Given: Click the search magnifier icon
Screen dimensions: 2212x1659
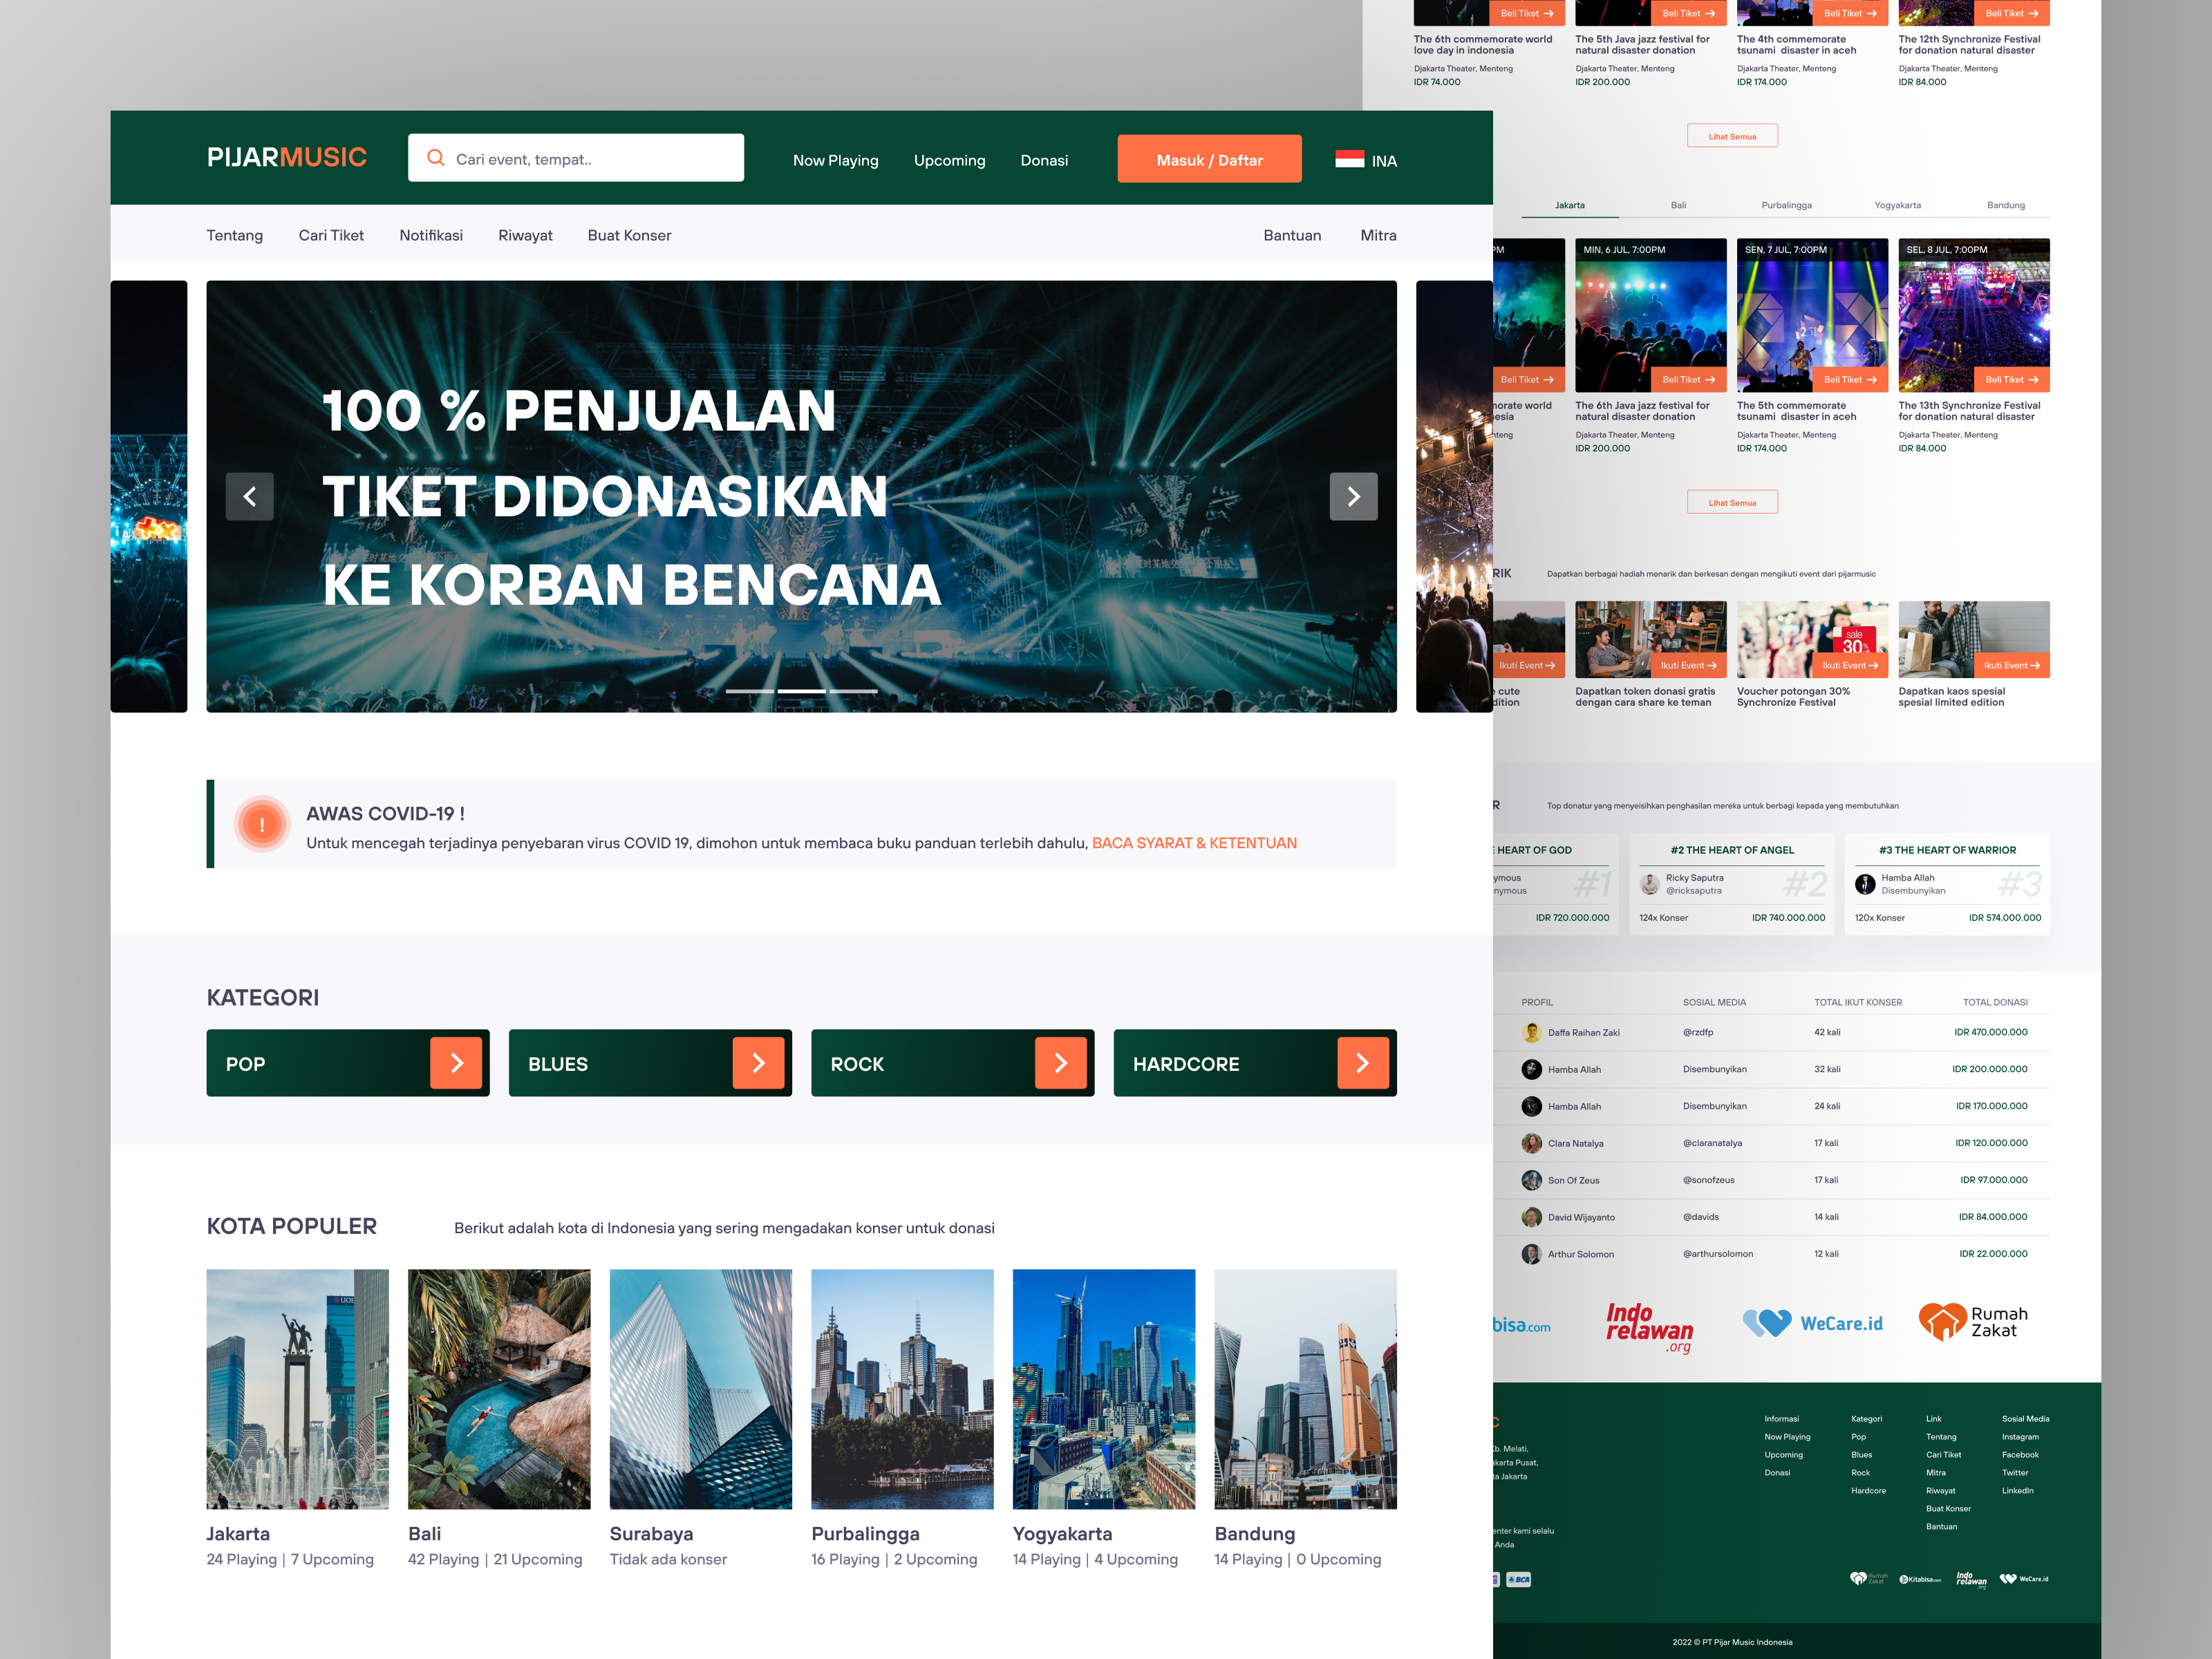Looking at the screenshot, I should click(435, 158).
